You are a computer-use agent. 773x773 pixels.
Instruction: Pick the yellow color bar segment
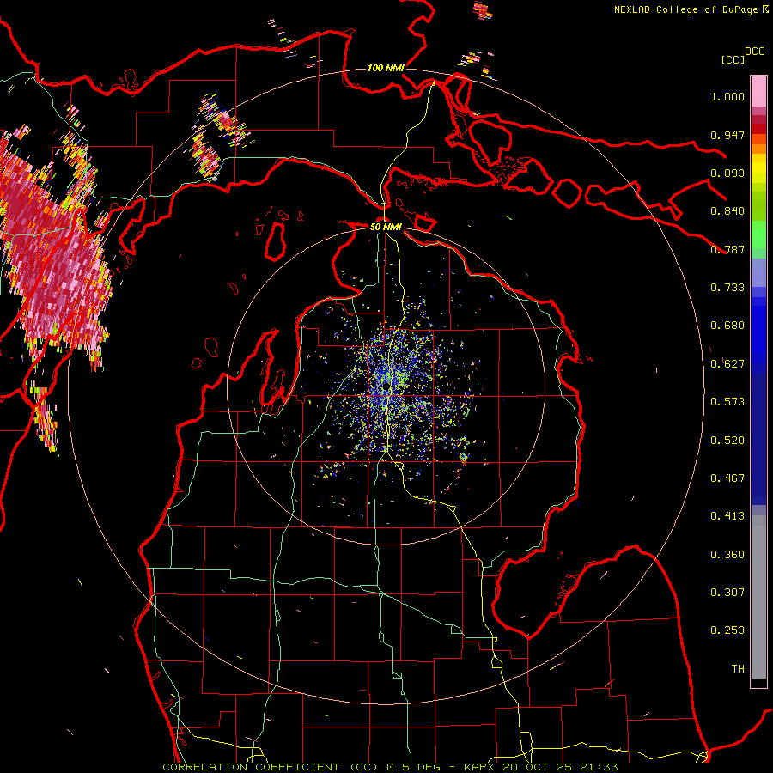(x=758, y=169)
